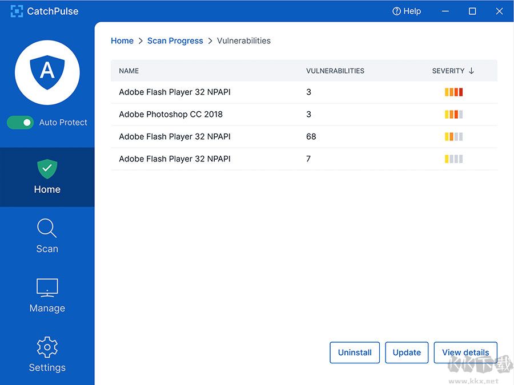
Task: Sort by the SEVERITY column arrow
Action: tap(471, 71)
